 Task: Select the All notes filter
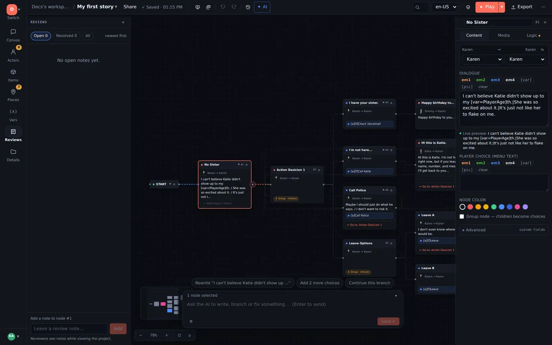click(88, 36)
